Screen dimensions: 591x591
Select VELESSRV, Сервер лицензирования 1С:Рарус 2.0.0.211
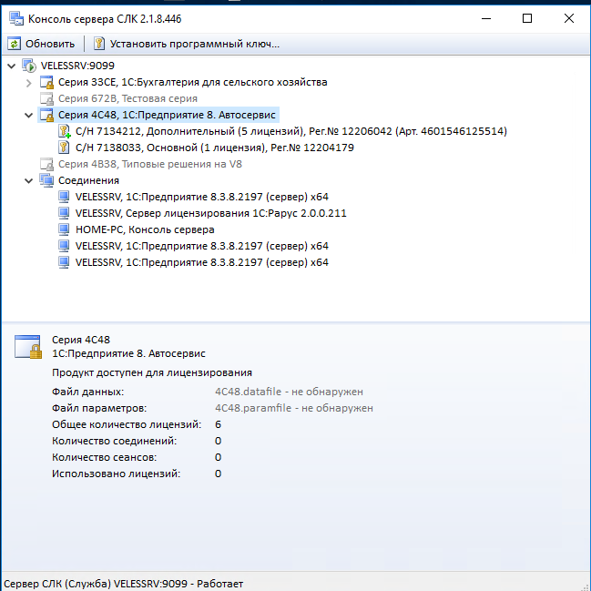click(x=211, y=213)
